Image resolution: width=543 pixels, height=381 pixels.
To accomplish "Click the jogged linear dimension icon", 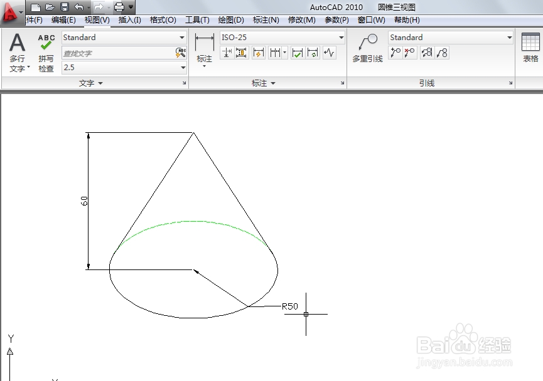I will (329, 53).
